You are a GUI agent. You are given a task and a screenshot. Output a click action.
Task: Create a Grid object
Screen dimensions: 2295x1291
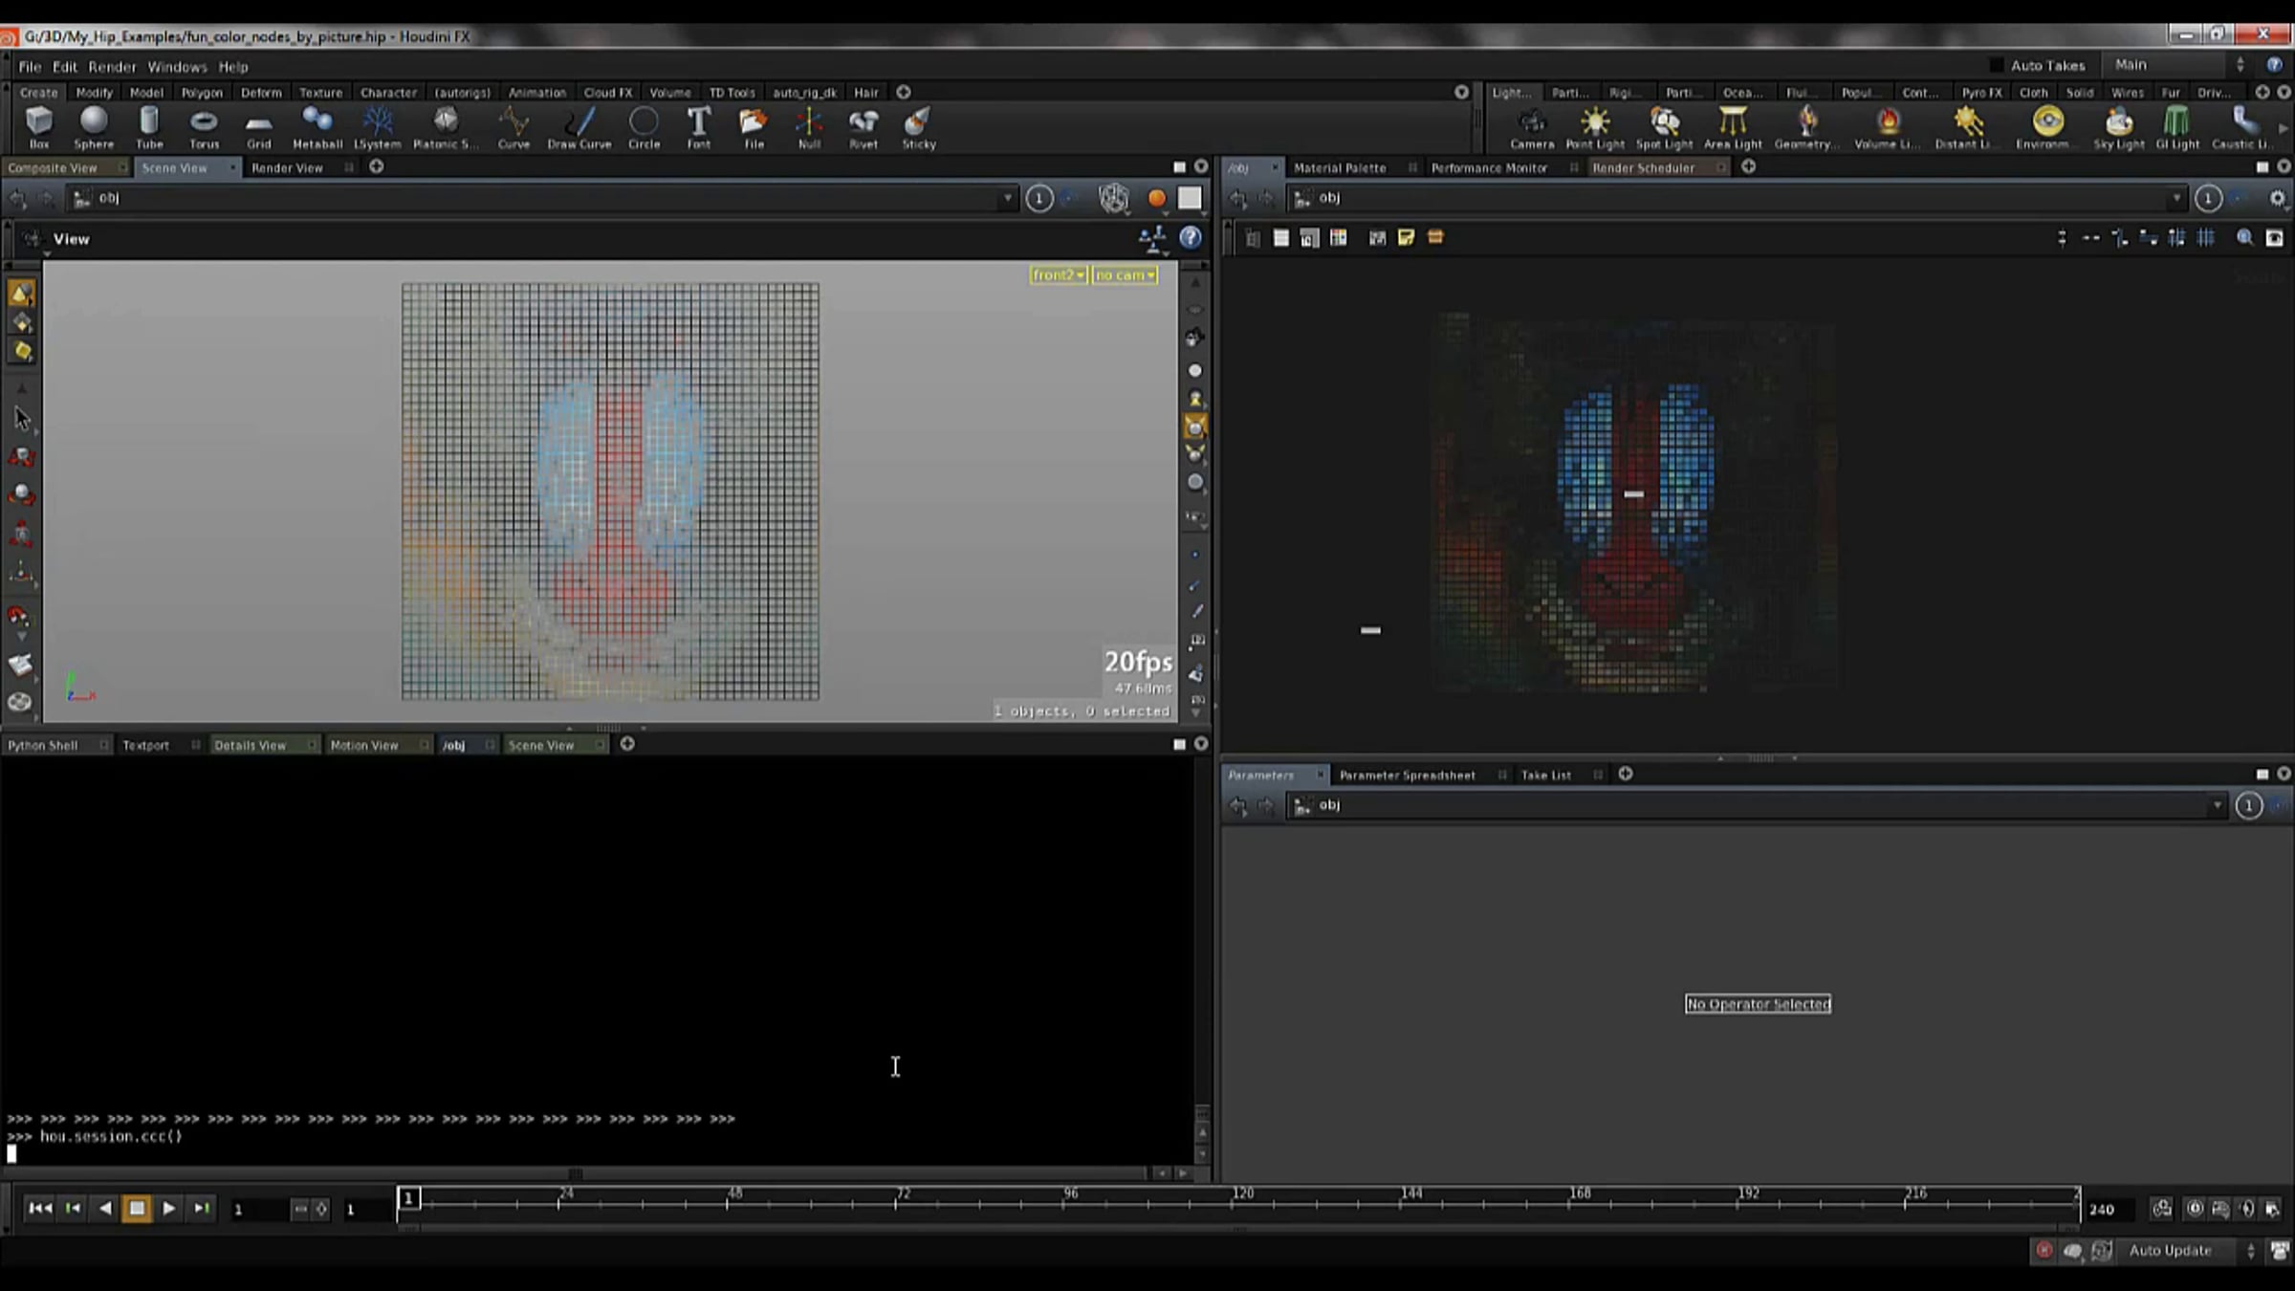pyautogui.click(x=259, y=127)
